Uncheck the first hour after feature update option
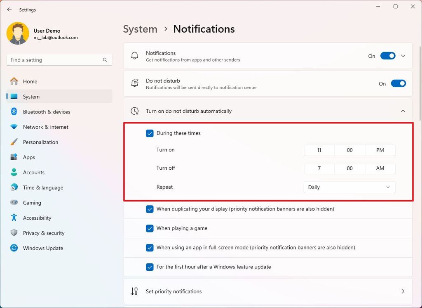The width and height of the screenshot is (422, 308). pyautogui.click(x=150, y=267)
